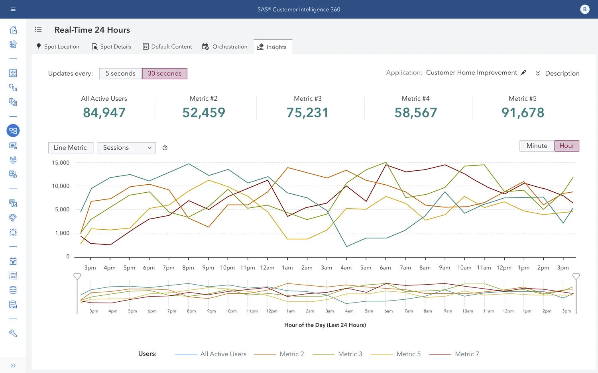Click the Metric #2 value 52,459
This screenshot has height=373, width=598.
[x=204, y=113]
